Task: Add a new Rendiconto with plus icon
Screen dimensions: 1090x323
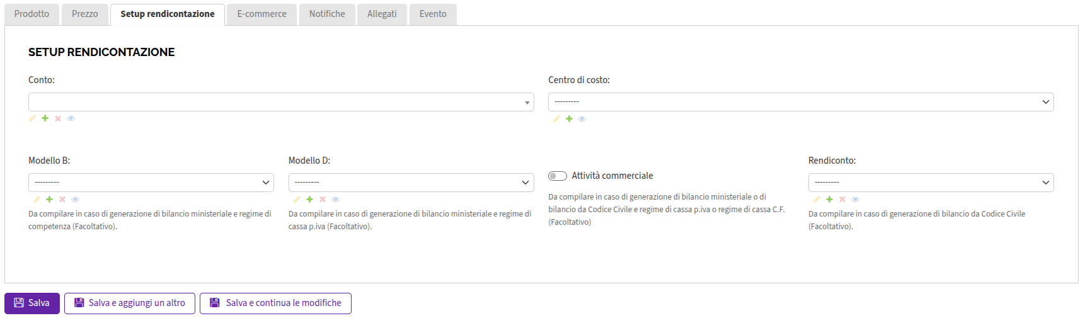Action: 829,200
